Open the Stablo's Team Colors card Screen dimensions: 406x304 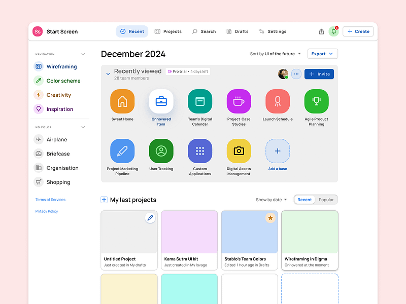click(x=249, y=240)
